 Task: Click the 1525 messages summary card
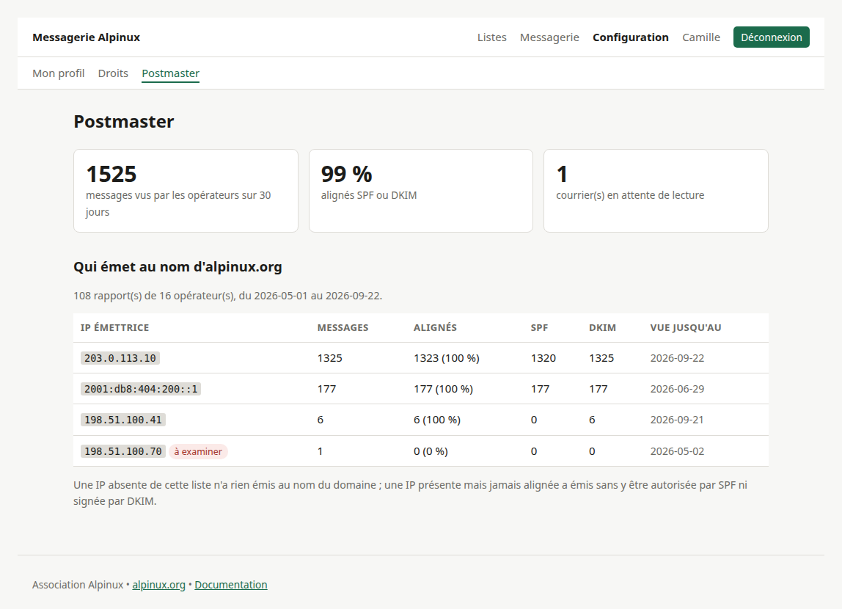(x=186, y=191)
